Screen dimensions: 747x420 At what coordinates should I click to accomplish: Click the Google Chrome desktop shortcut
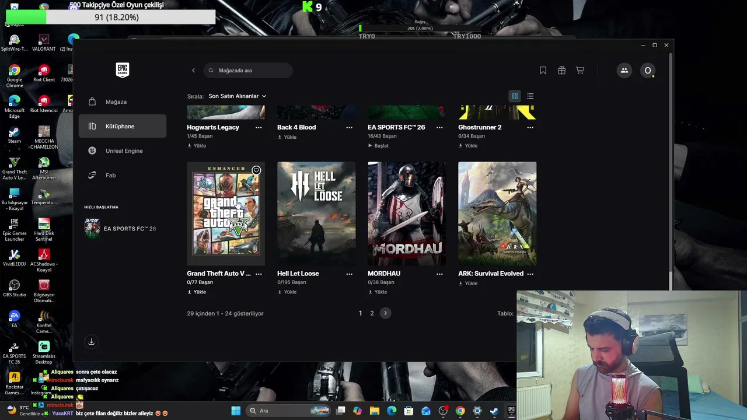[x=15, y=76]
